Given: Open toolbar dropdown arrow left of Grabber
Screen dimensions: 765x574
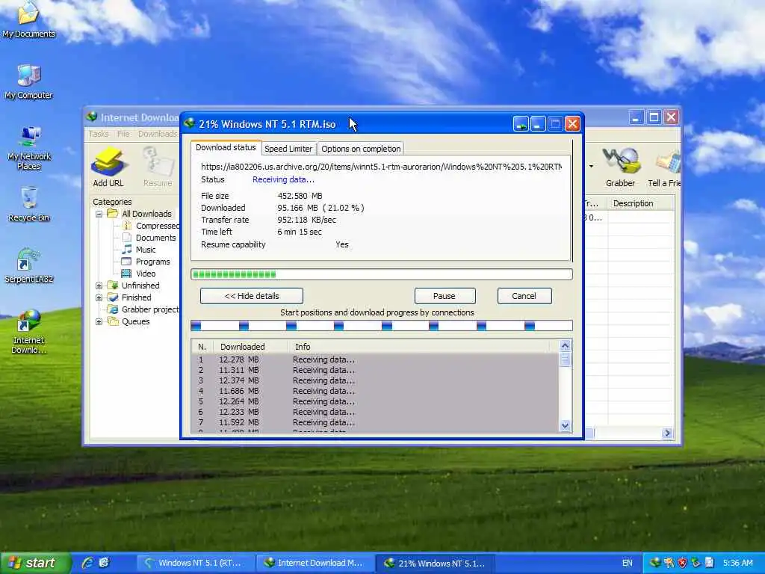Looking at the screenshot, I should point(591,167).
